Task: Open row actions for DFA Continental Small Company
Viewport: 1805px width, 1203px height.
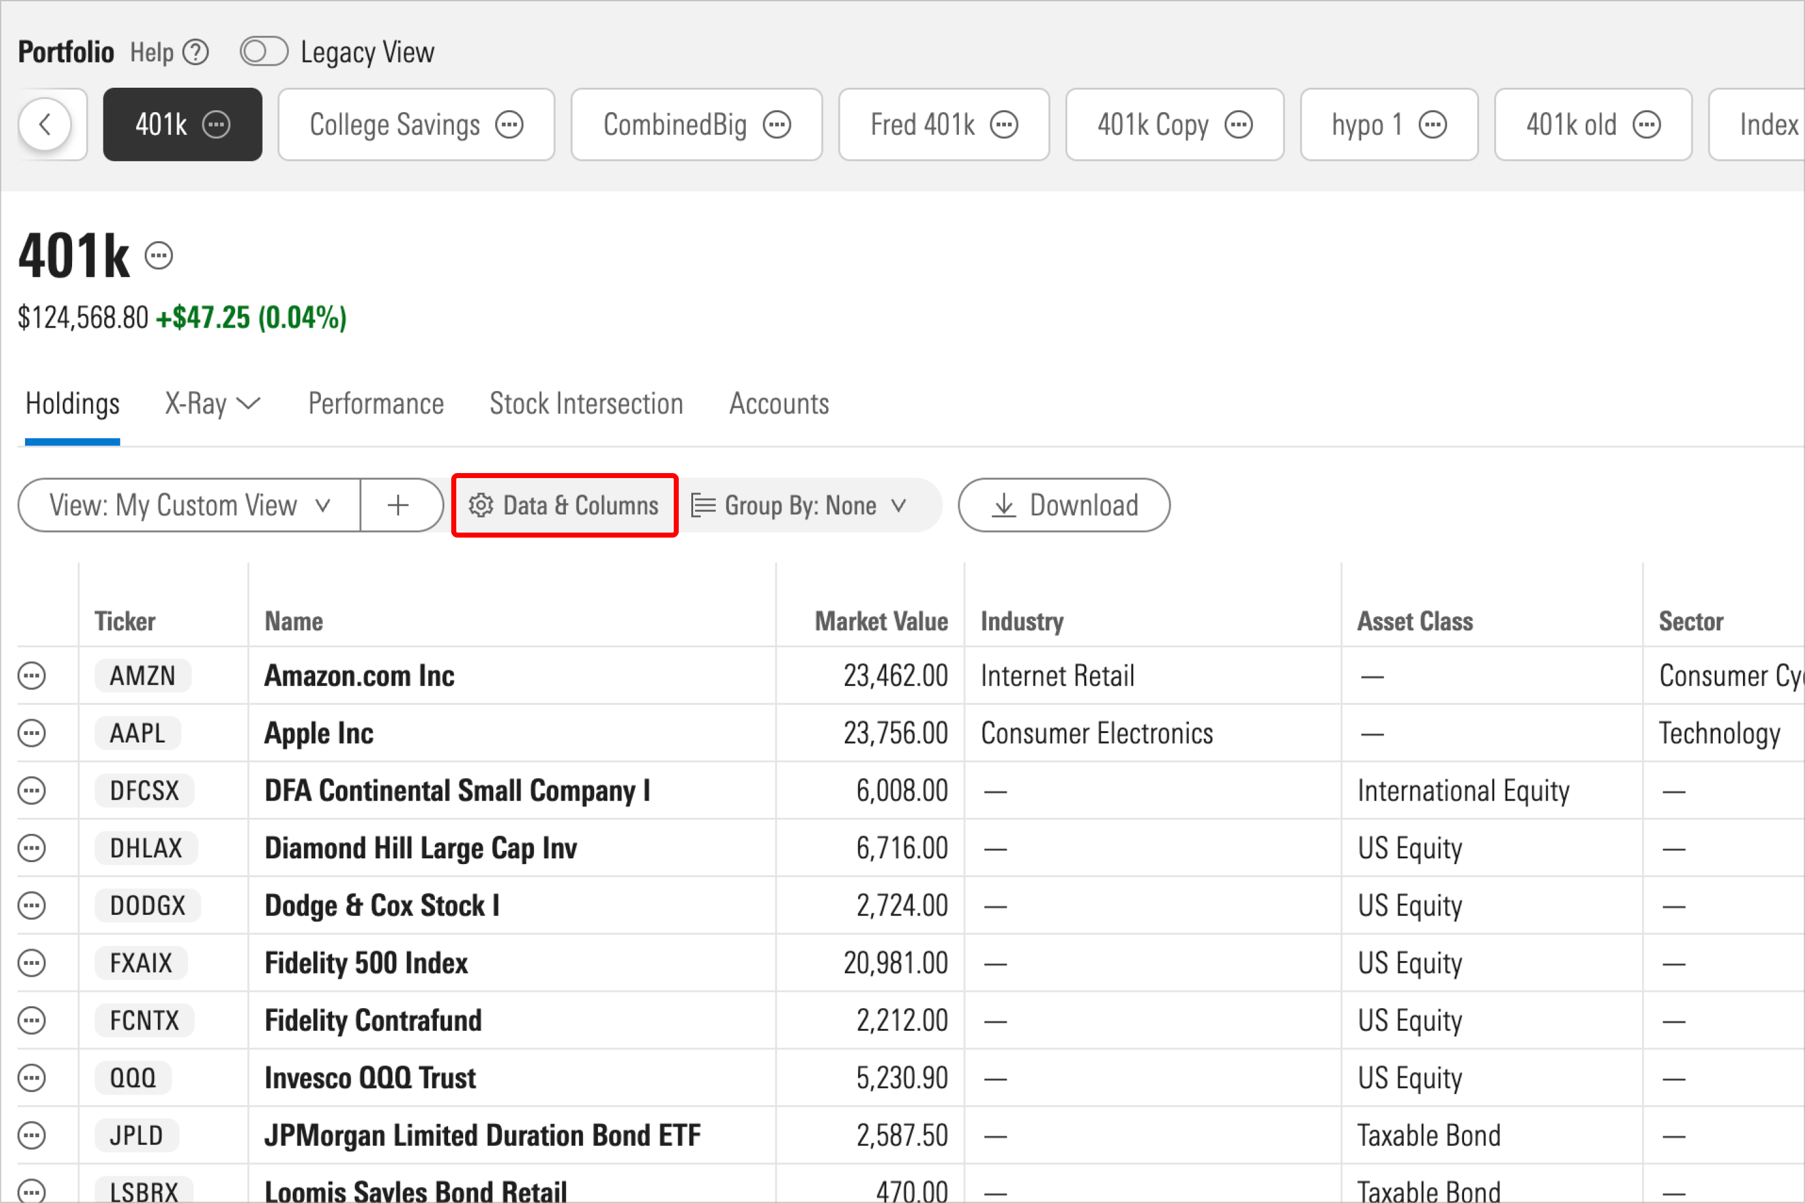Action: click(31, 791)
